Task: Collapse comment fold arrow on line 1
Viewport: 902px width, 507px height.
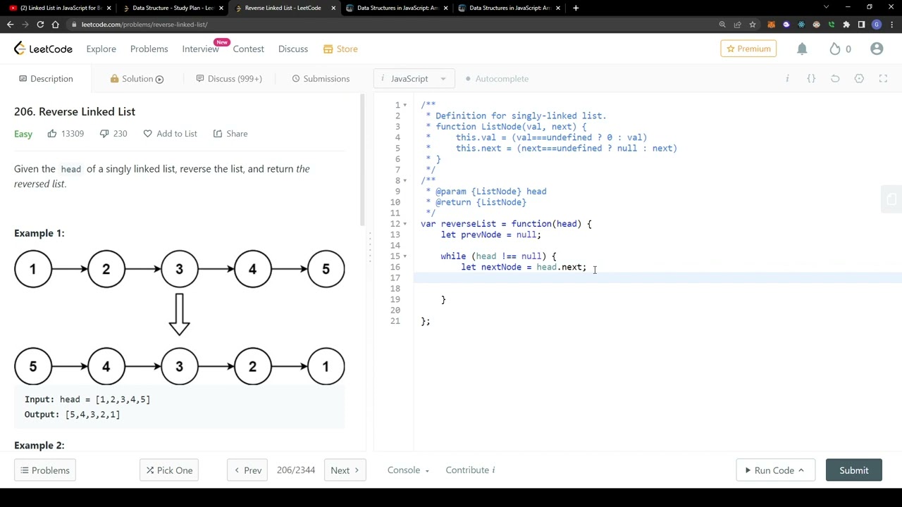Action: (x=404, y=105)
